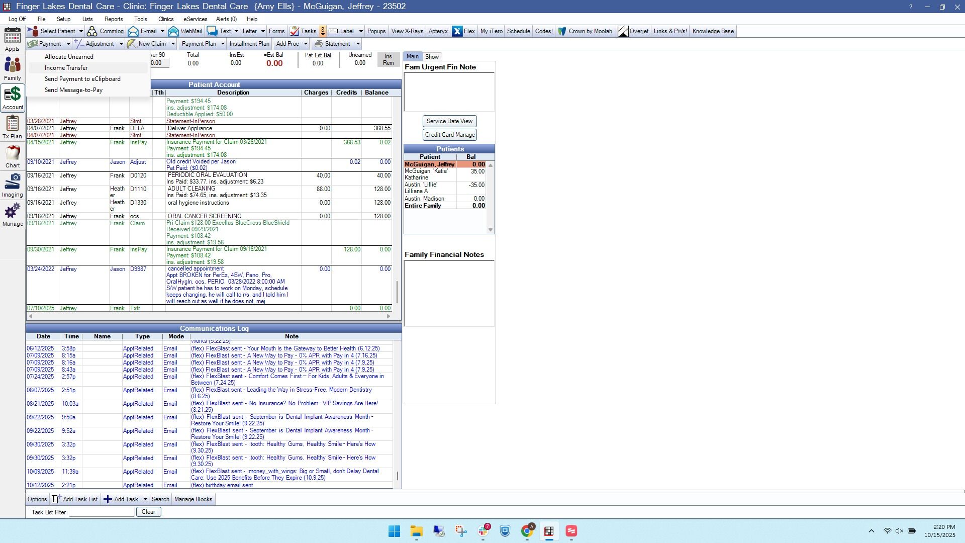Click the Task List Filter field
The height and width of the screenshot is (543, 965).
[x=102, y=512]
